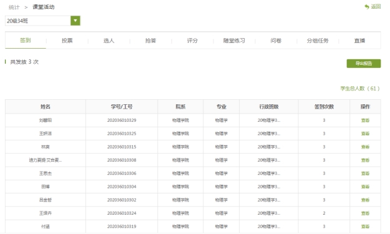Select the 问卷 tab

276,41
